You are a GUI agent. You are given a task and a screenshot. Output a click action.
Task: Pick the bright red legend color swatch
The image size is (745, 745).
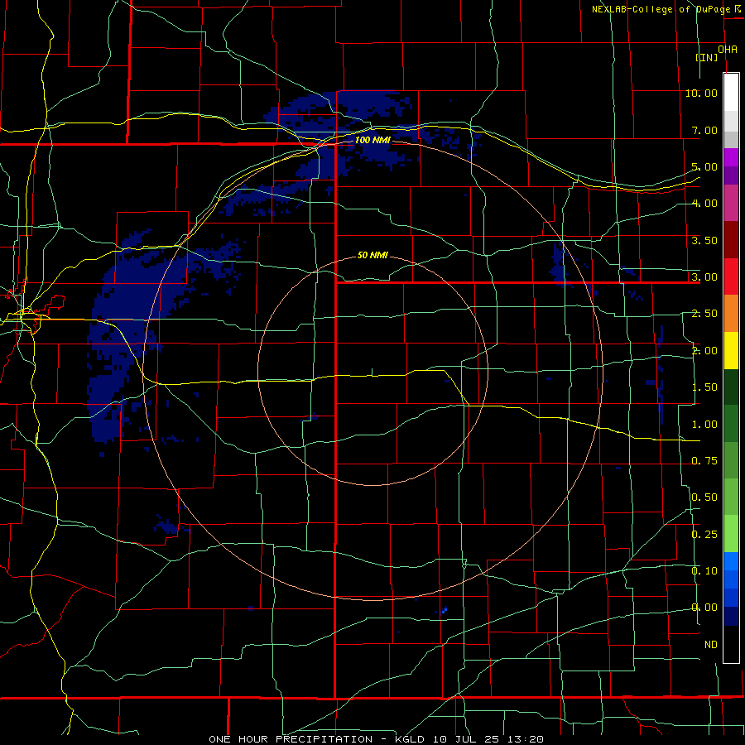(731, 277)
